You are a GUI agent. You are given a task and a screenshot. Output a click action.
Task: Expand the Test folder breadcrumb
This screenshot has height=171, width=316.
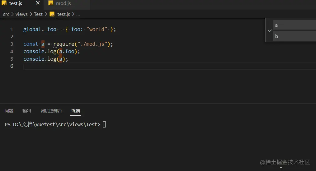[38, 14]
